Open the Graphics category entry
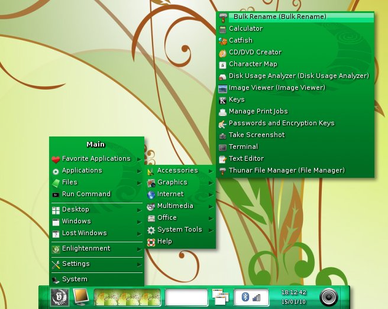Image resolution: width=388 pixels, height=309 pixels. [180, 182]
